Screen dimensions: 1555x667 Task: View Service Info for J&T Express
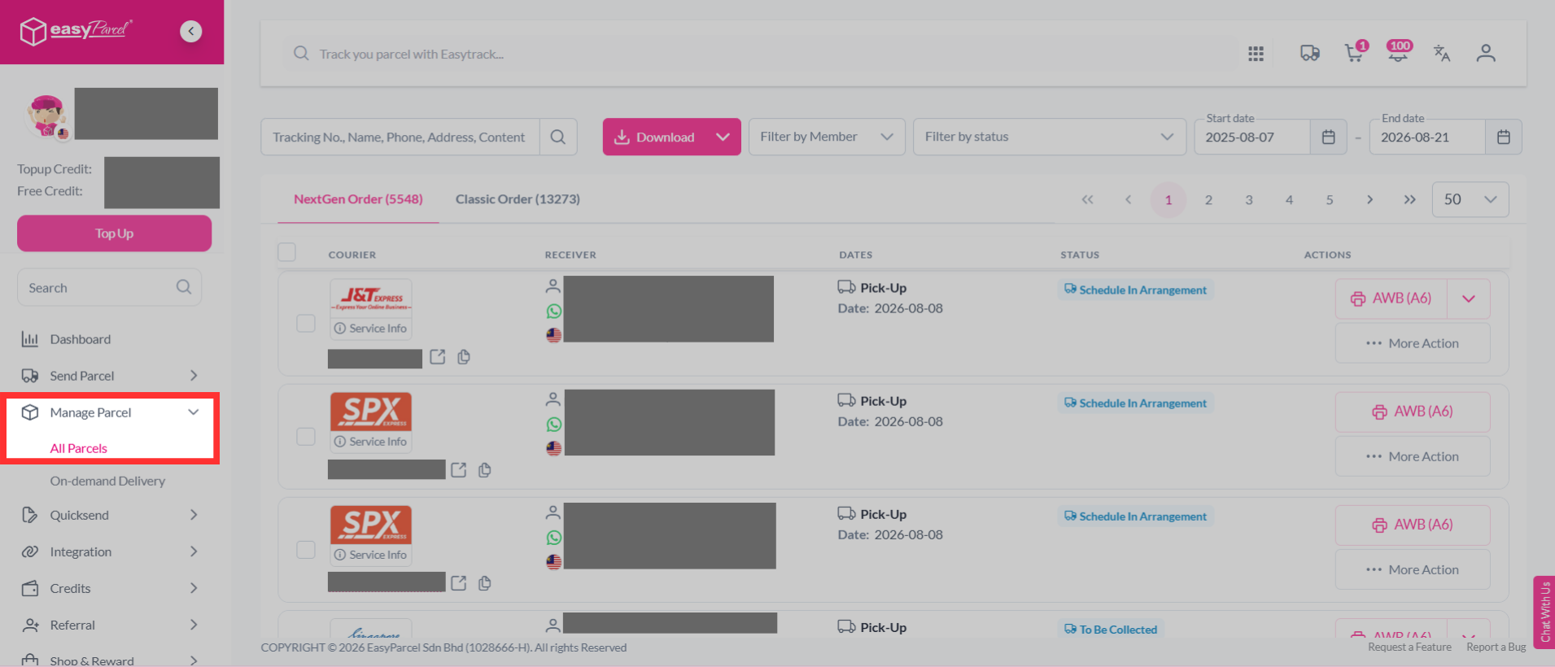coord(370,329)
